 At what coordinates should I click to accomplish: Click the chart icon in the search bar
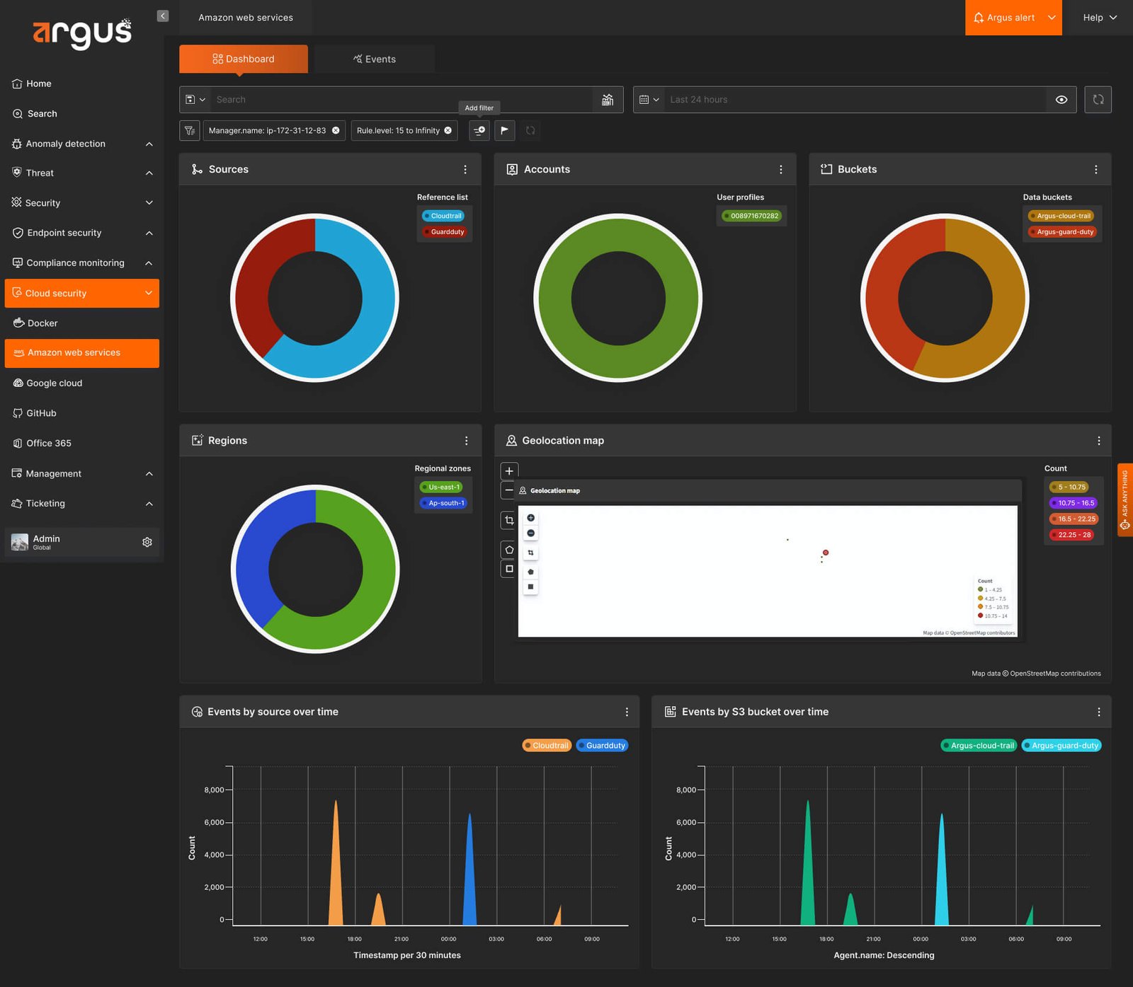(x=608, y=100)
